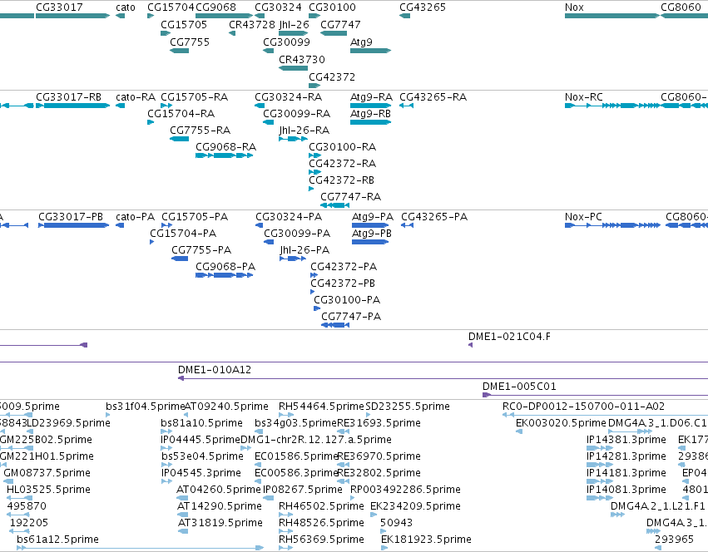Click the CG30324 gene label
Image resolution: width=708 pixels, height=552 pixels.
pos(278,7)
